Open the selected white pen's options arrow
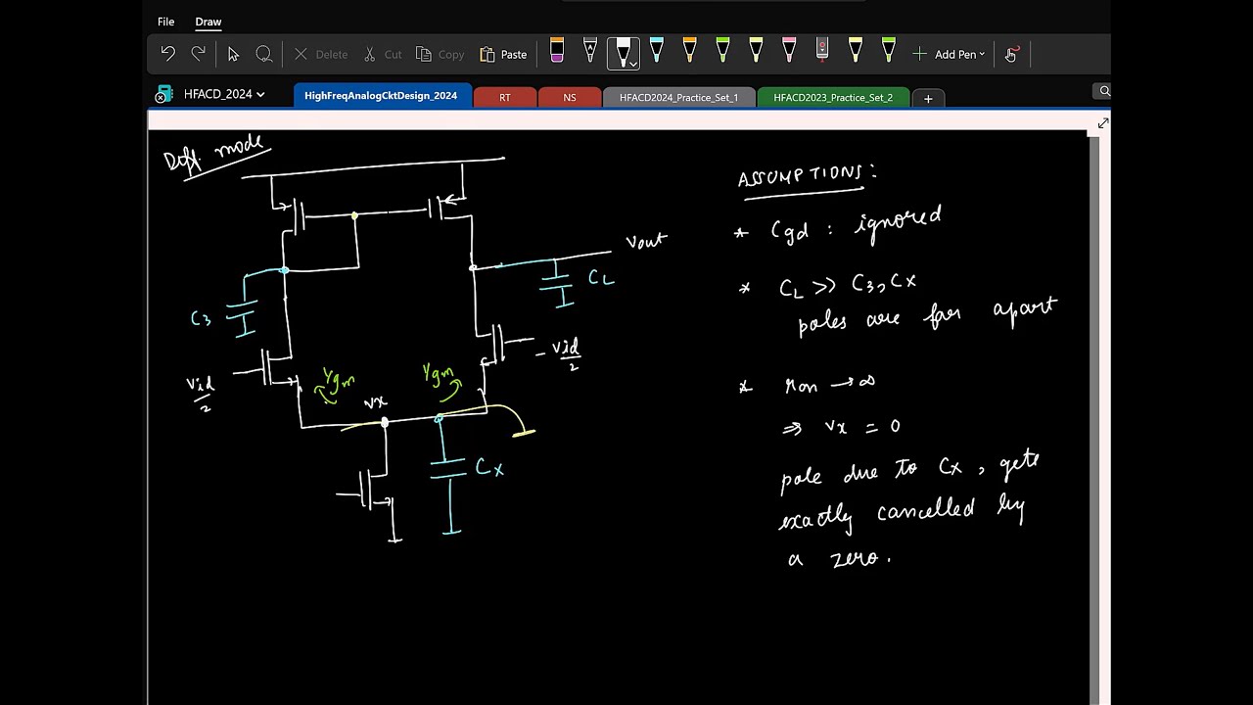 [633, 64]
